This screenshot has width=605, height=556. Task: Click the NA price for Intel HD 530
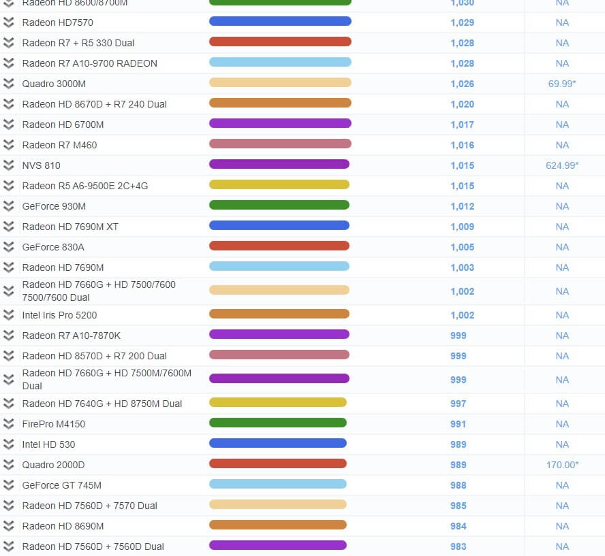click(x=562, y=444)
